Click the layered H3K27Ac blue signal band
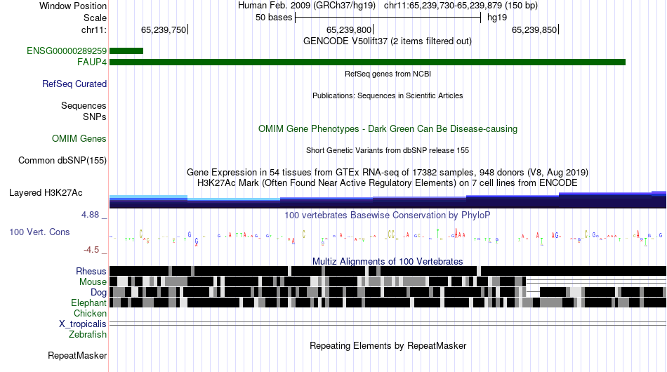 pos(388,200)
